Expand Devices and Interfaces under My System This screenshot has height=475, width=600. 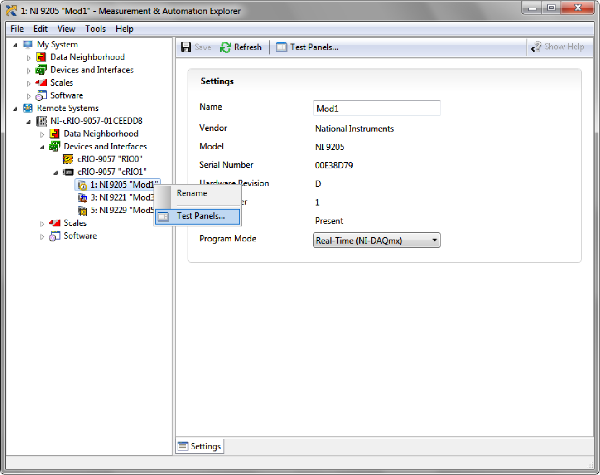click(x=29, y=70)
